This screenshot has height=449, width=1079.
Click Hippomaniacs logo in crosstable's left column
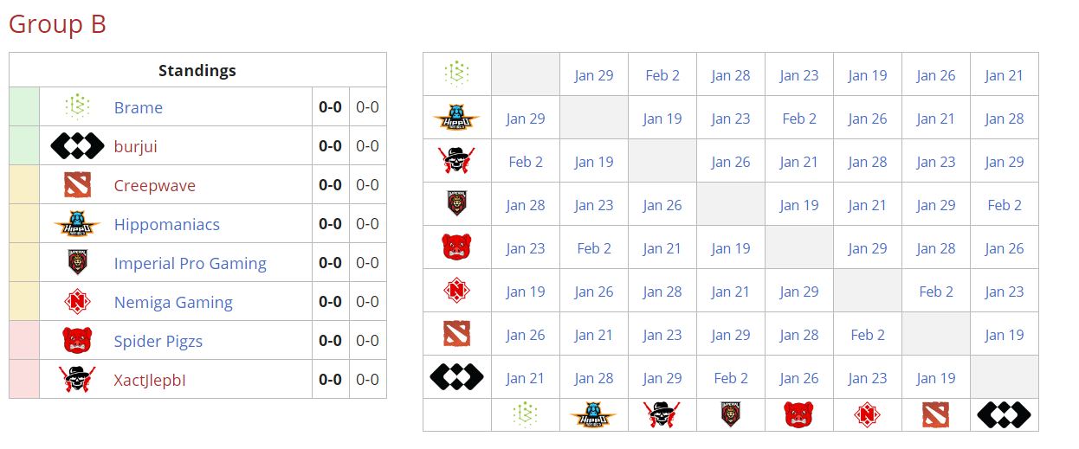456,119
